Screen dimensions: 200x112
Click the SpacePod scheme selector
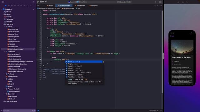point(72,2)
